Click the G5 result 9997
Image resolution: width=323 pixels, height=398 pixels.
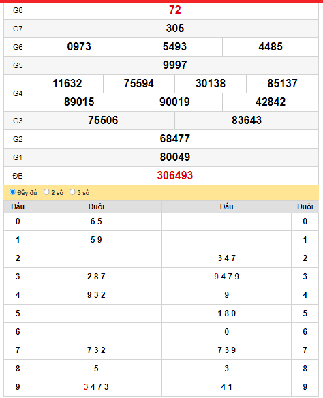coord(175,65)
